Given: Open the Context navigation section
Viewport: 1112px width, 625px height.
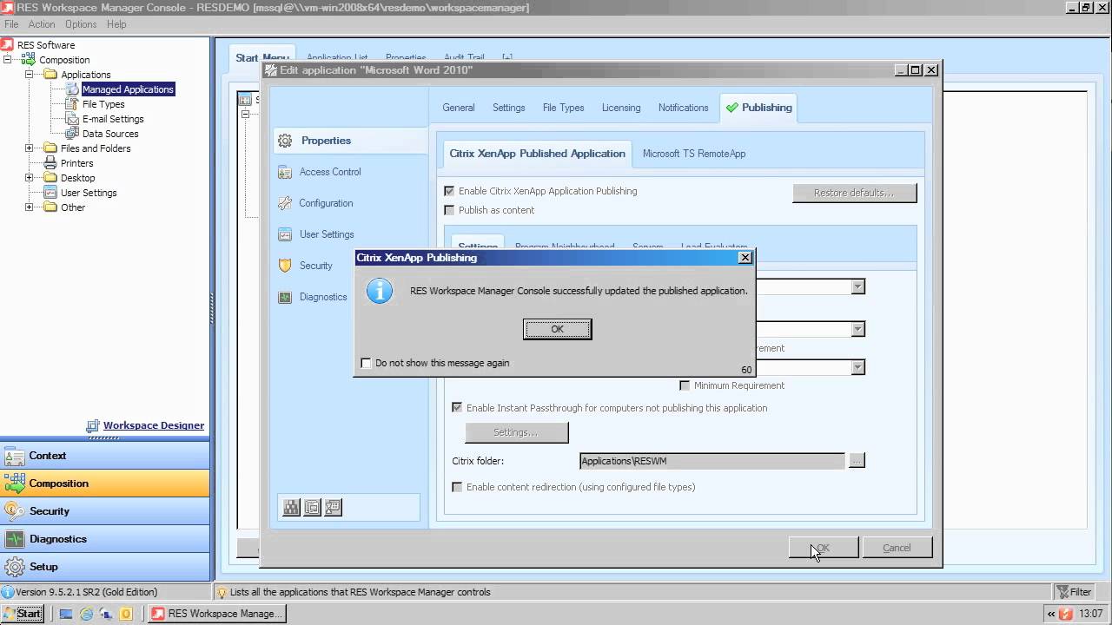Looking at the screenshot, I should [105, 456].
